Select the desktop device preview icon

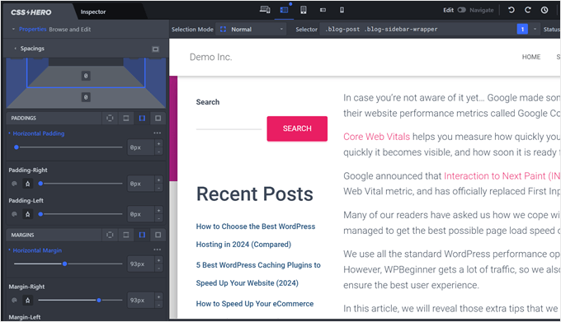click(x=265, y=10)
